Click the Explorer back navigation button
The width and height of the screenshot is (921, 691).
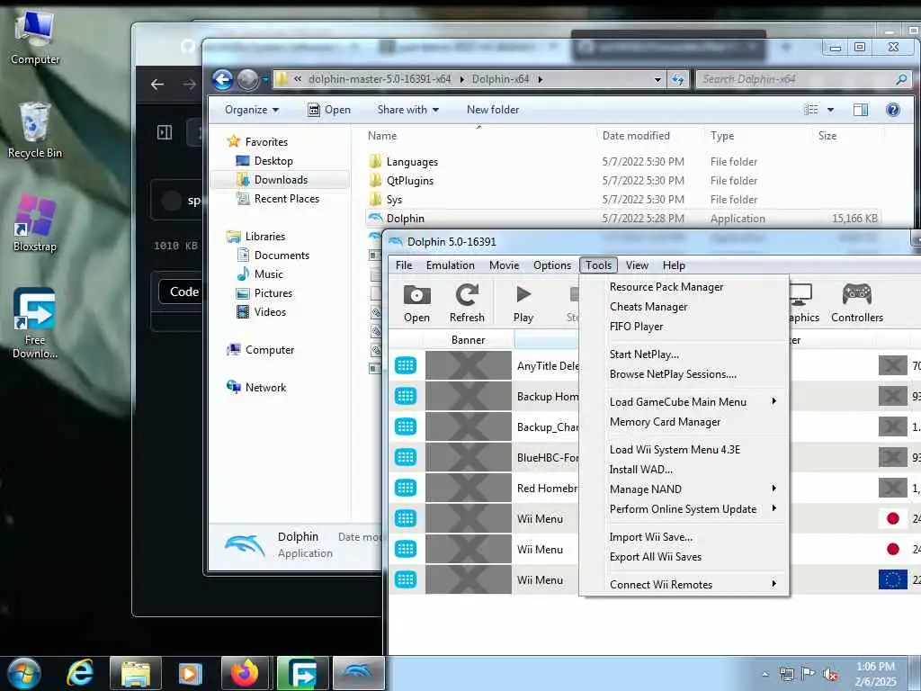point(223,79)
